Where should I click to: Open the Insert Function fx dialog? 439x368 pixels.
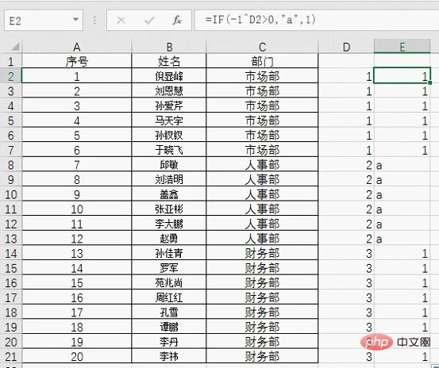pos(177,20)
